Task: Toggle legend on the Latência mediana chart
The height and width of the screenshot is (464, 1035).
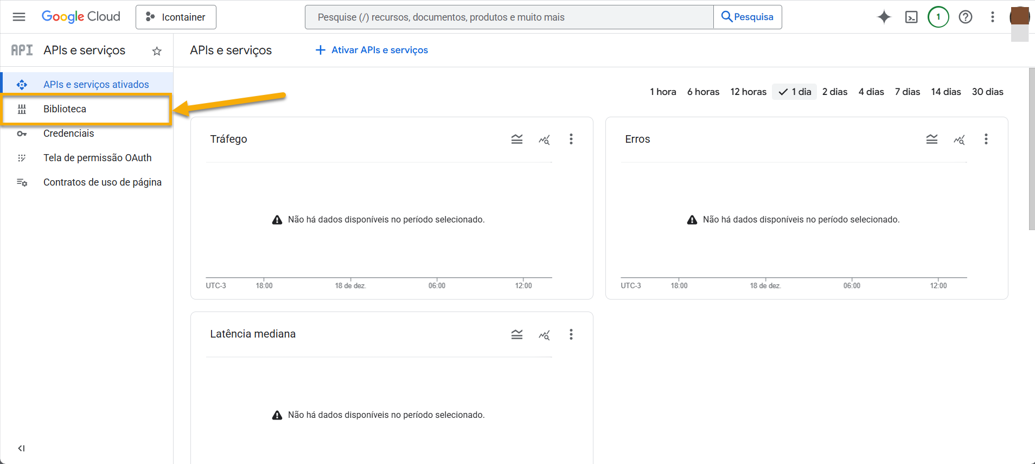Action: coord(517,334)
